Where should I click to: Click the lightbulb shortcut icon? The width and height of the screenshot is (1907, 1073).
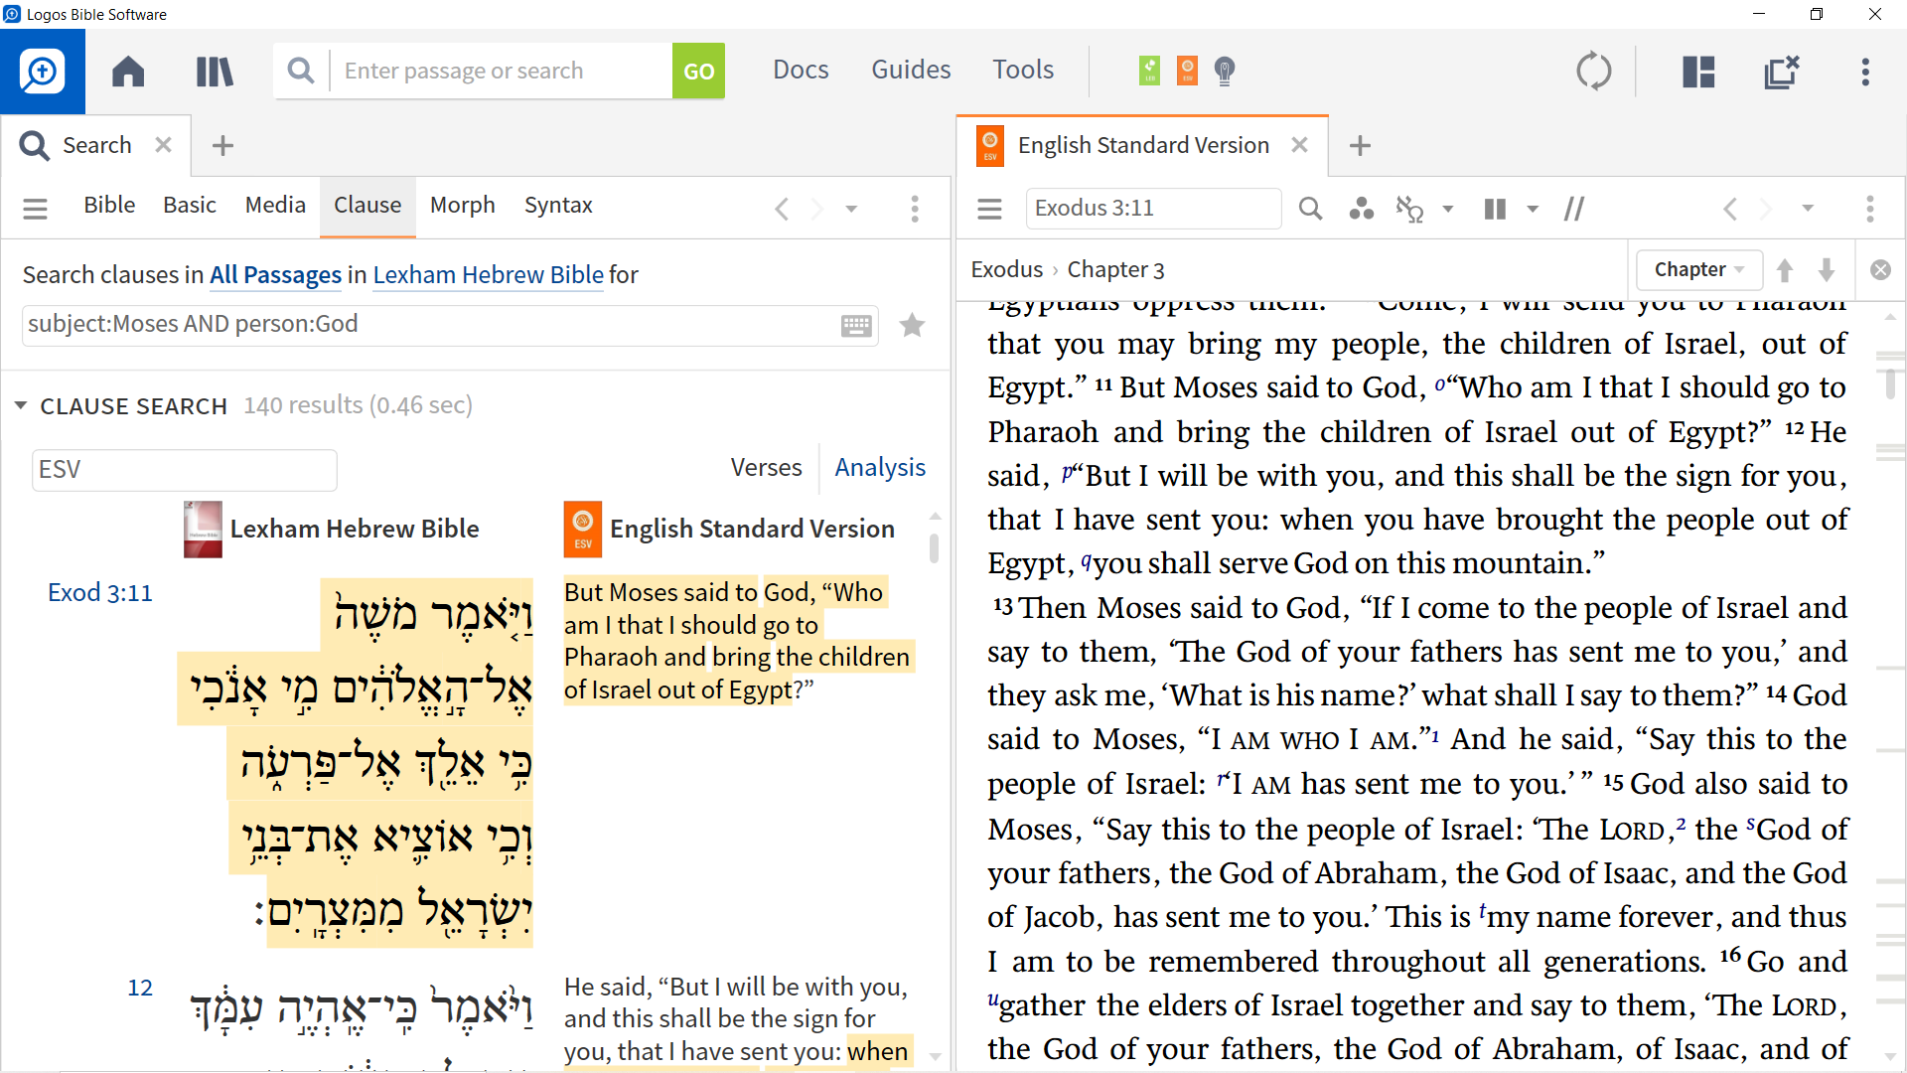pos(1225,71)
